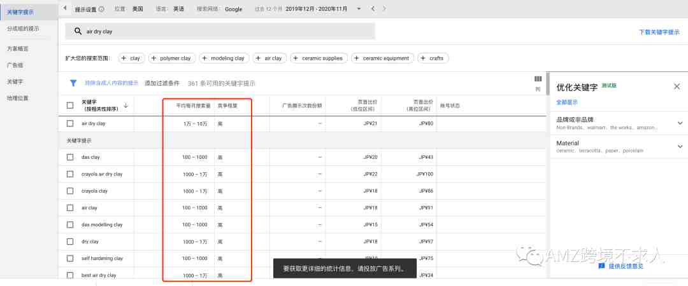The height and width of the screenshot is (286, 688).
Task: Close the 优化关键字 panel with the X
Action: click(x=677, y=86)
